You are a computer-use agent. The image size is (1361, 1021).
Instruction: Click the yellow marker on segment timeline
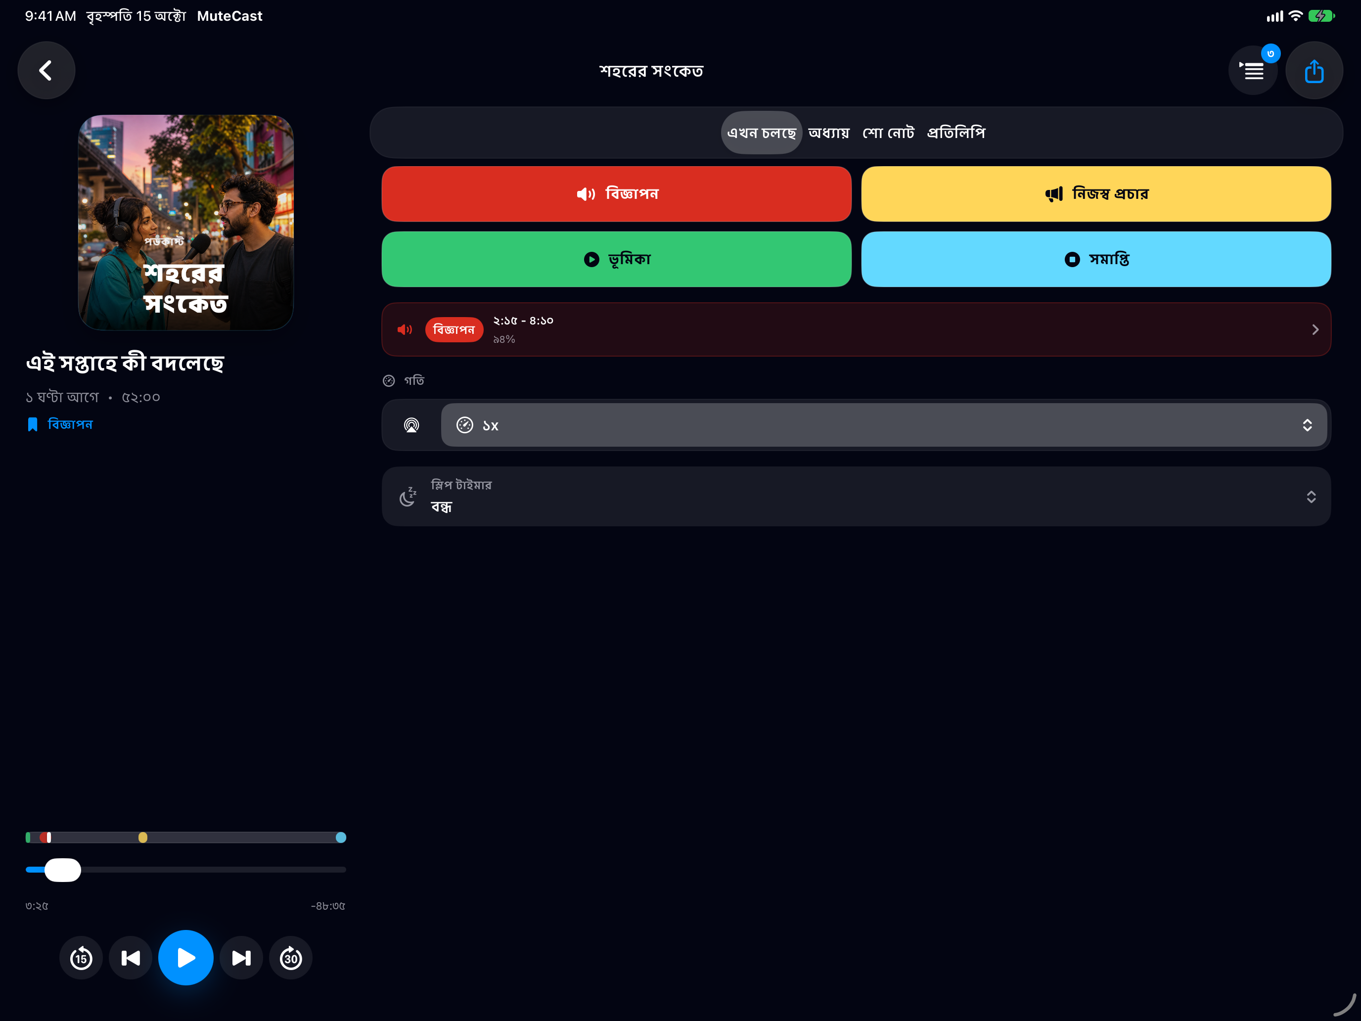(143, 837)
